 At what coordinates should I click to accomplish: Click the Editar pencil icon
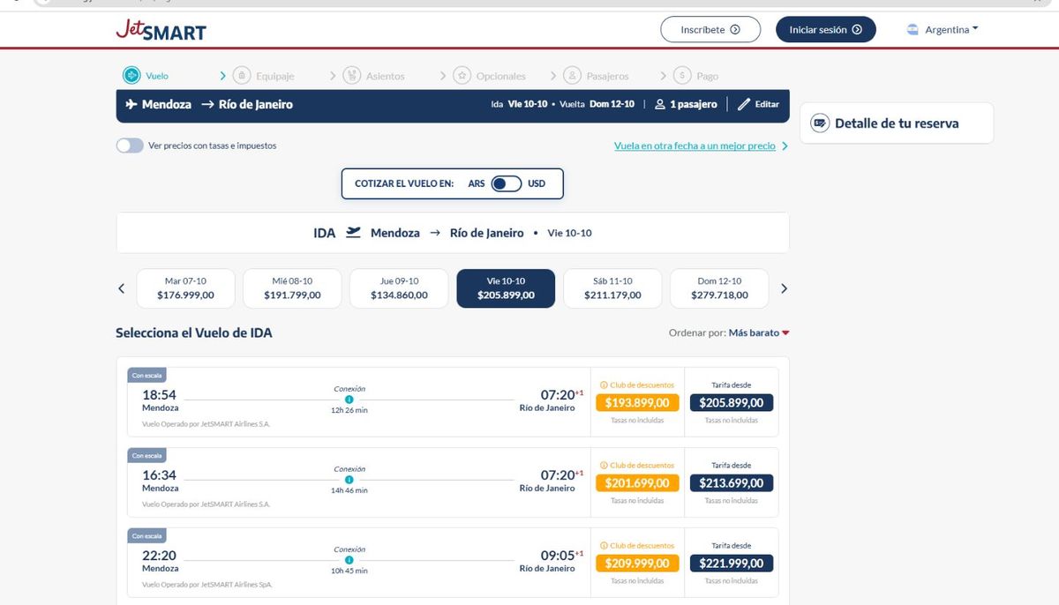click(x=742, y=104)
